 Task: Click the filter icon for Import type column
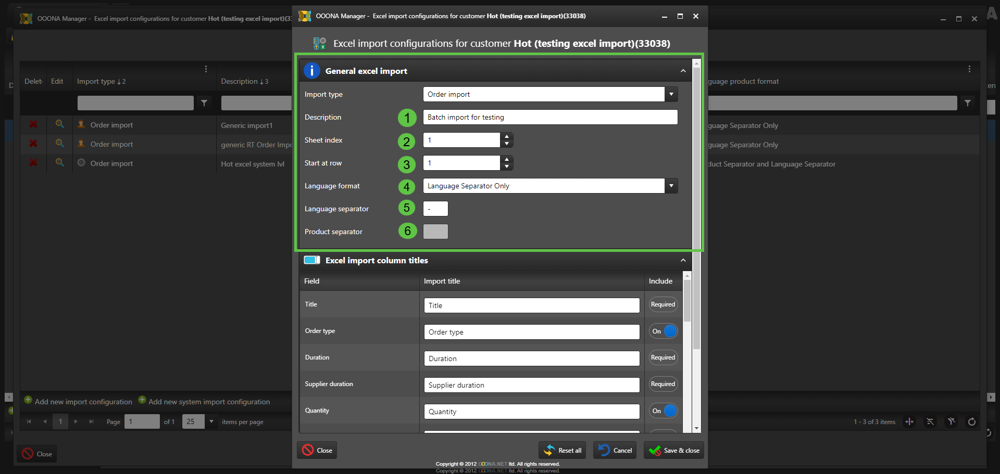(204, 103)
